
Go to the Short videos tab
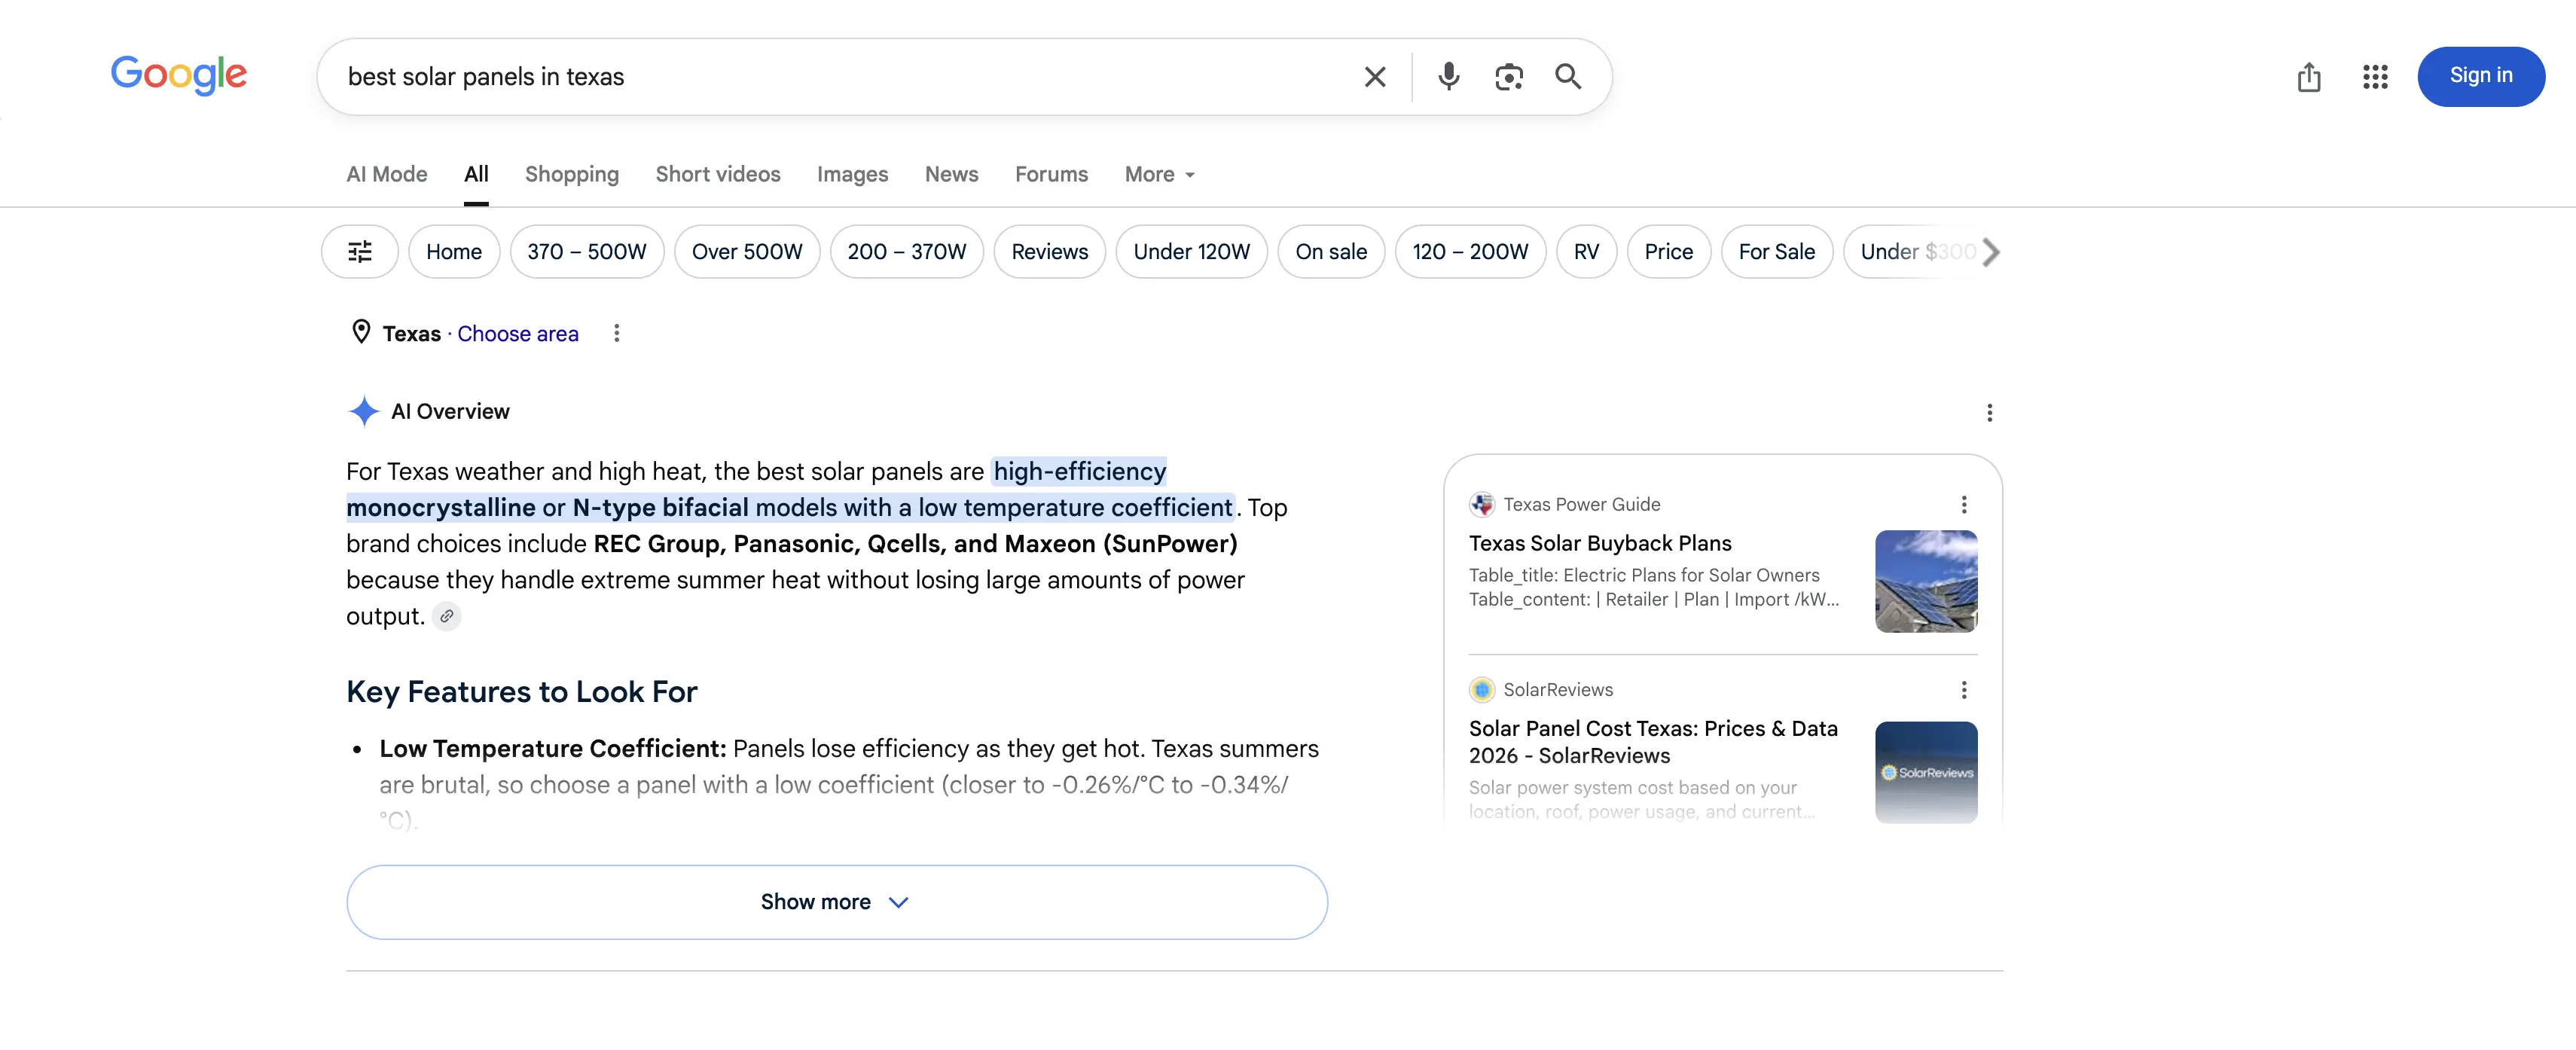tap(718, 175)
